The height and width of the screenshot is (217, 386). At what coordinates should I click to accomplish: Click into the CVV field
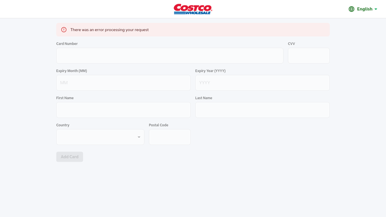click(x=309, y=55)
